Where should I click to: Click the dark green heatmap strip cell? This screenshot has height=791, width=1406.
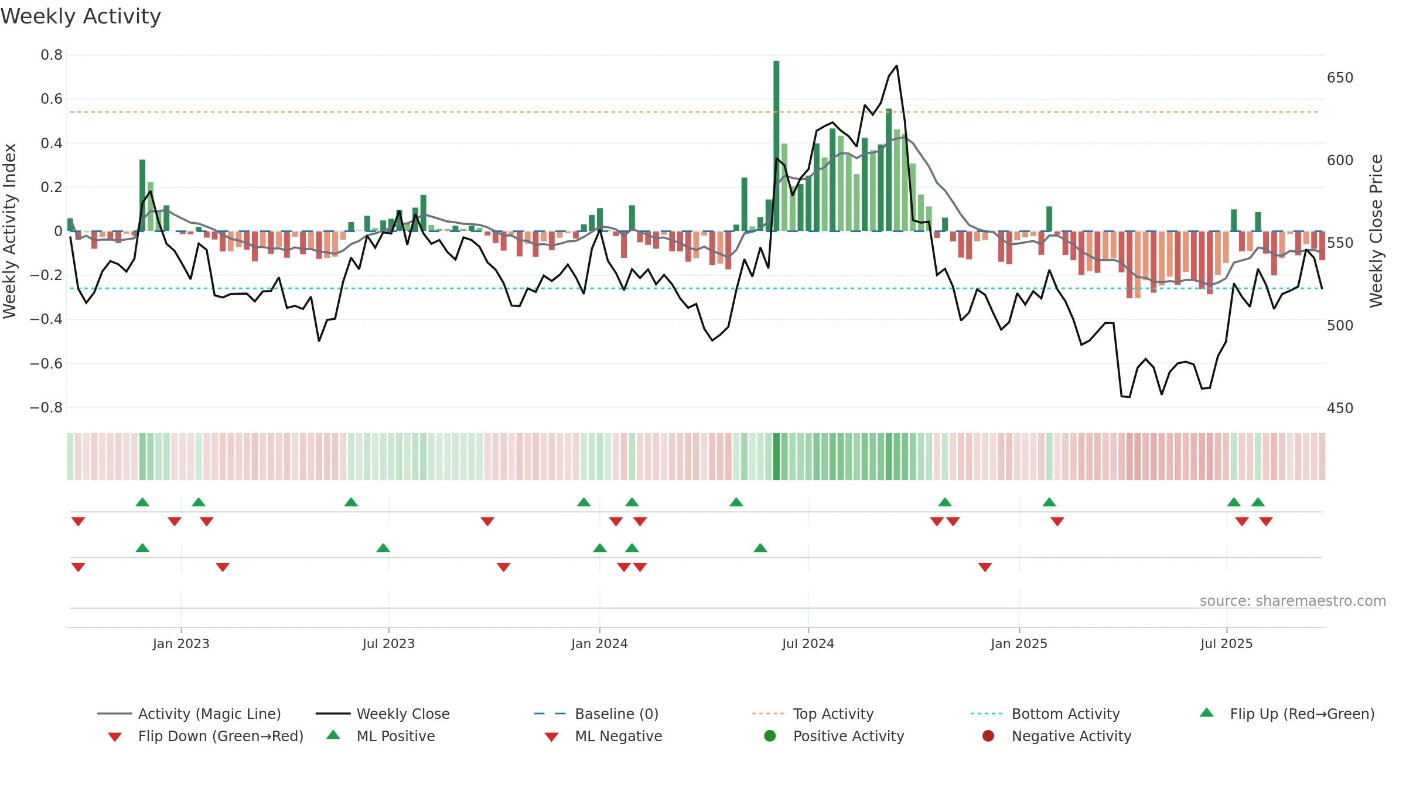pos(776,456)
